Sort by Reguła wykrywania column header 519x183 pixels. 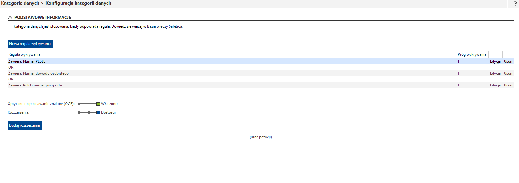click(x=24, y=54)
